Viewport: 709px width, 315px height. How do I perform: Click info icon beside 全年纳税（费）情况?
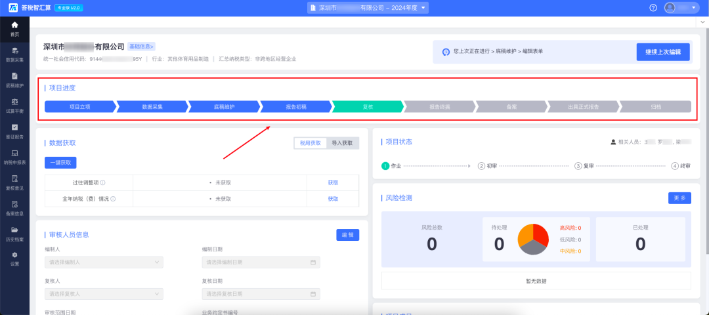point(113,199)
